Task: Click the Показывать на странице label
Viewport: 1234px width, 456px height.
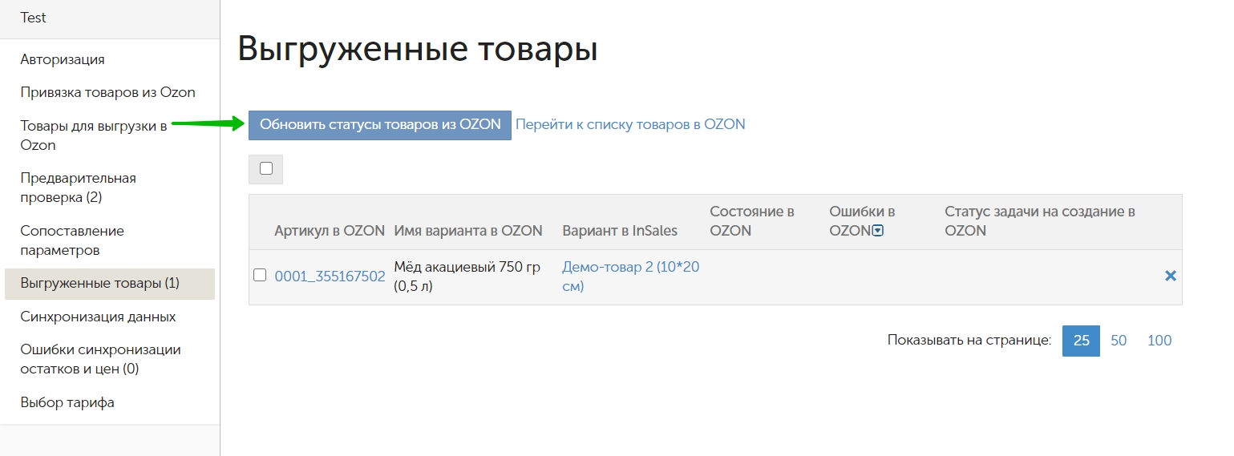Action: [x=969, y=341]
